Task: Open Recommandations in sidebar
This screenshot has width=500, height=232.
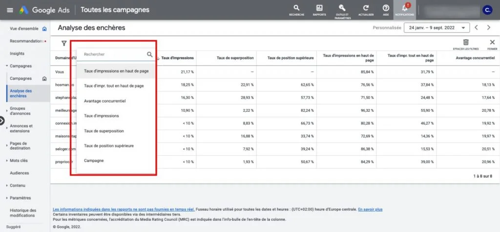Action: (27, 41)
